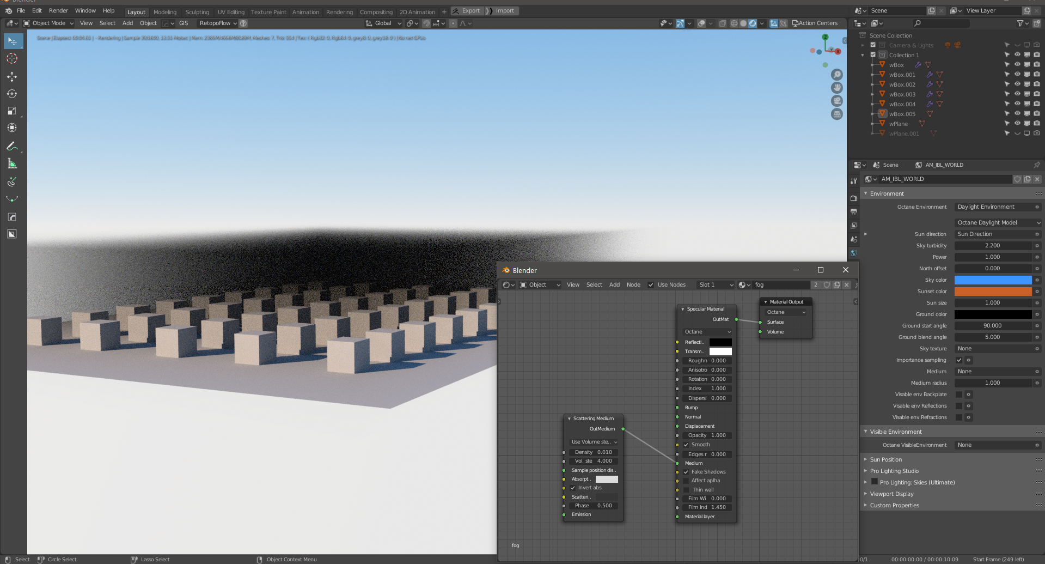This screenshot has width=1045, height=564.
Task: Click the Action Centers button
Action: [x=815, y=23]
